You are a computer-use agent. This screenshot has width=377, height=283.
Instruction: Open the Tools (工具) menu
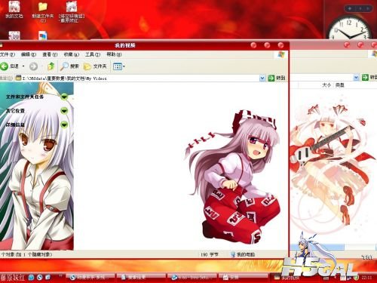pos(93,54)
